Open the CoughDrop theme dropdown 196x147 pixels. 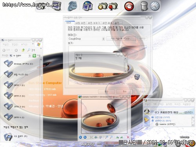pyautogui.click(x=103, y=39)
